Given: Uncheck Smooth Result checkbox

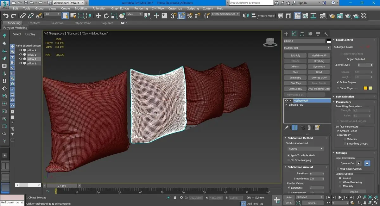Looking at the screenshot, I should [x=338, y=131].
